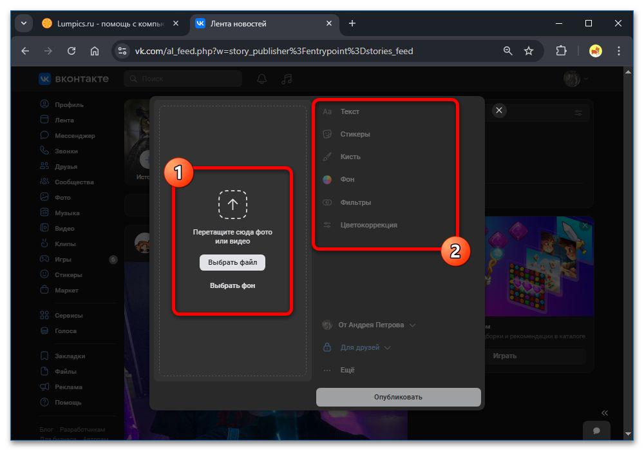Image resolution: width=644 pixels, height=451 pixels.
Task: Open the Chrome three-dot menu
Action: point(619,51)
